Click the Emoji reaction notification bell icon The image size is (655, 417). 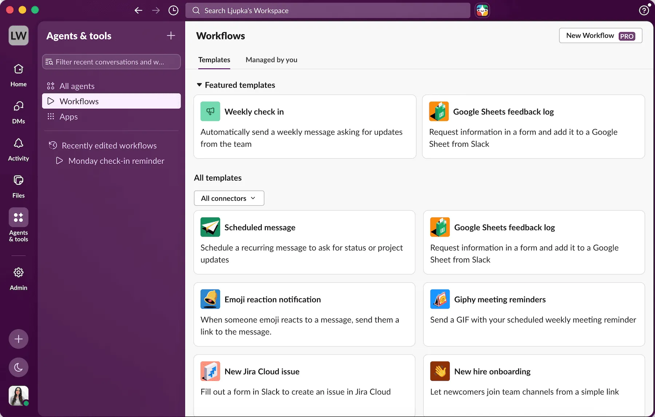[x=210, y=299]
